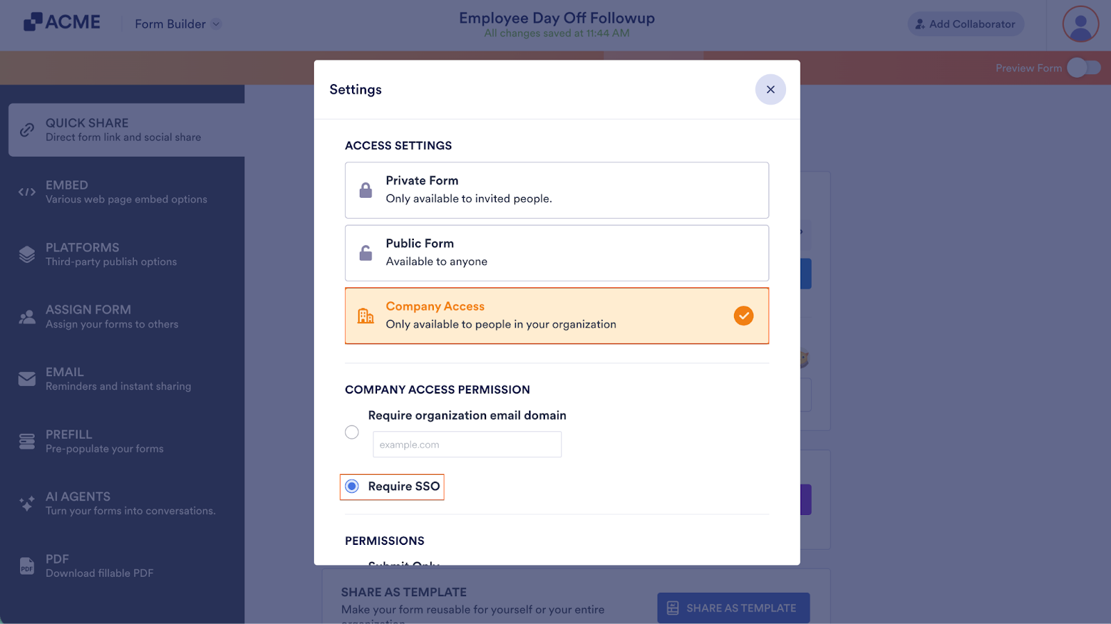Screen dimensions: 1111x624
Task: Open the Platforms layers icon
Action: [26, 254]
